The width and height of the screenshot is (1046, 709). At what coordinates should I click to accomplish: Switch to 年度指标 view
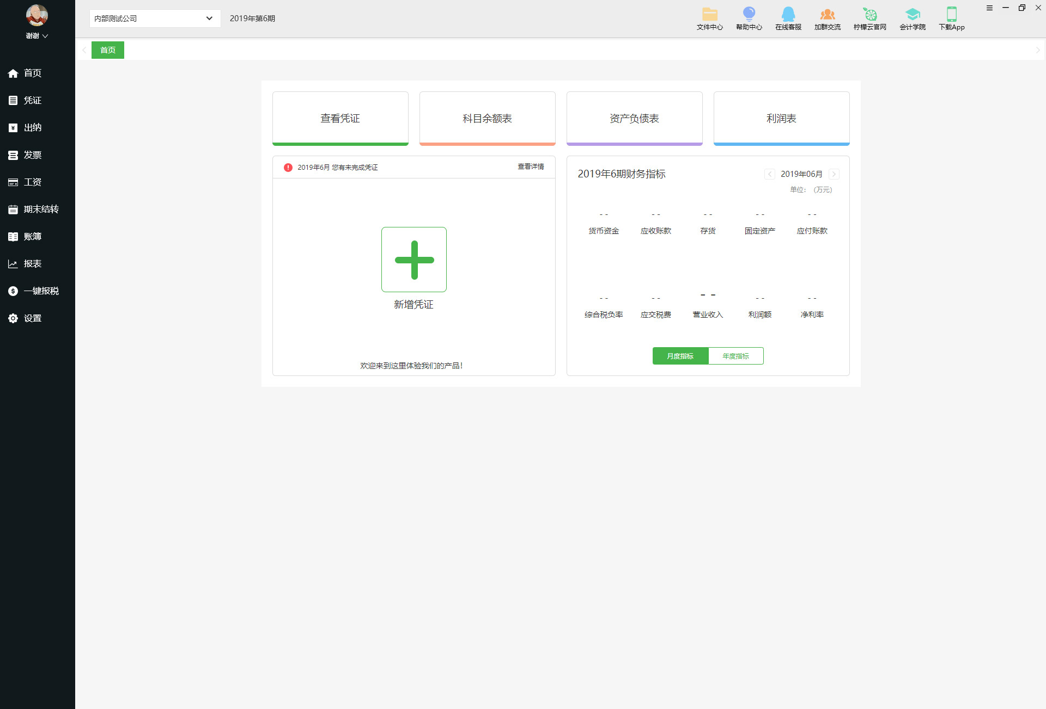(735, 356)
